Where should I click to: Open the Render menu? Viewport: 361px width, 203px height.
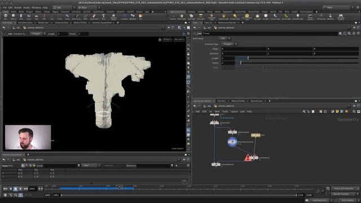coord(17,7)
